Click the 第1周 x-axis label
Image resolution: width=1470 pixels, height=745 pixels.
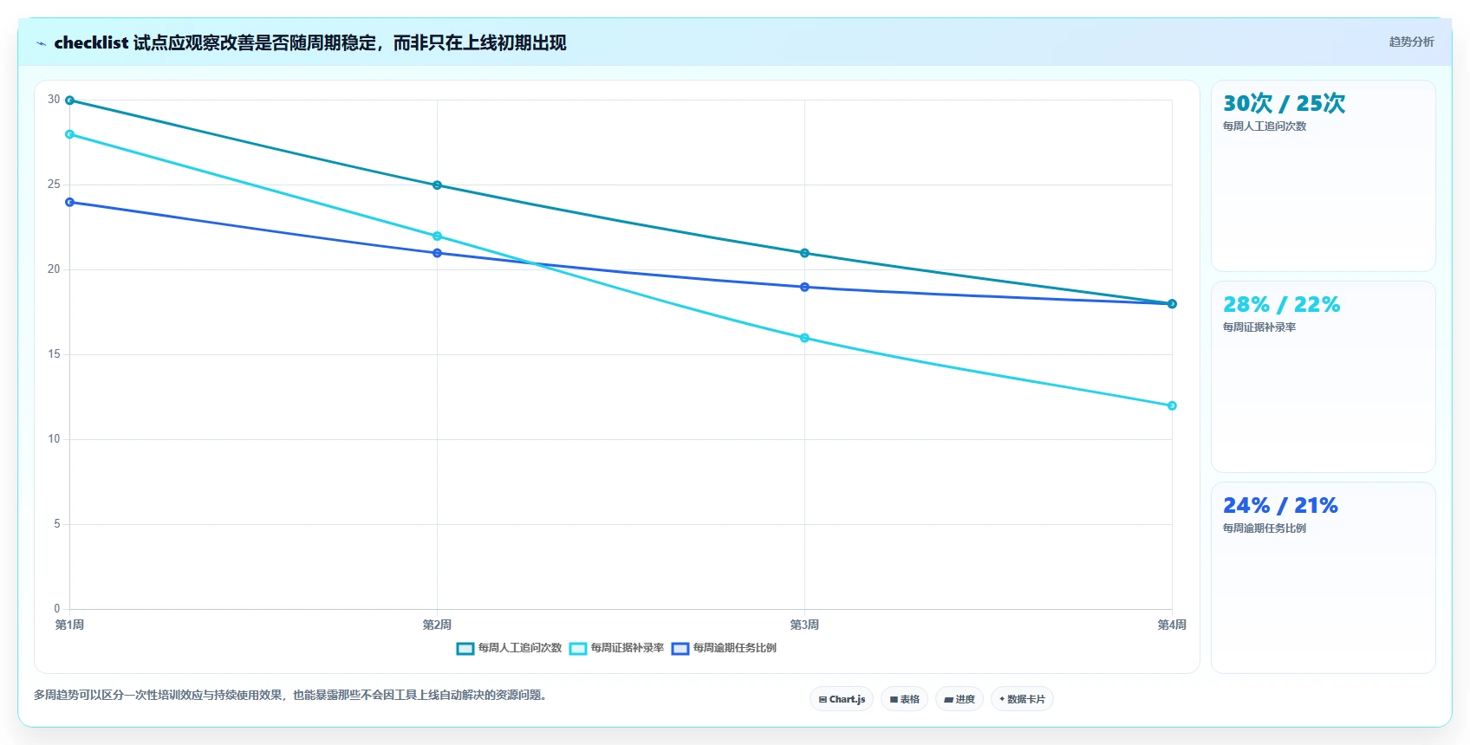click(70, 625)
